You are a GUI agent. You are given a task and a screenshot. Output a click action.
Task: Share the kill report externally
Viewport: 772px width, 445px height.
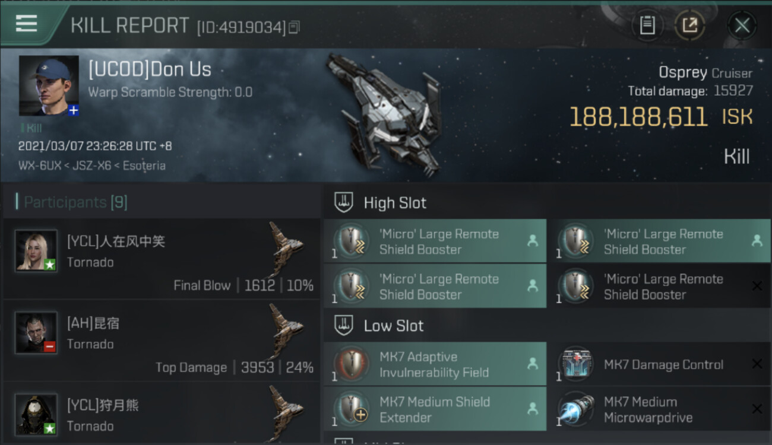click(689, 26)
